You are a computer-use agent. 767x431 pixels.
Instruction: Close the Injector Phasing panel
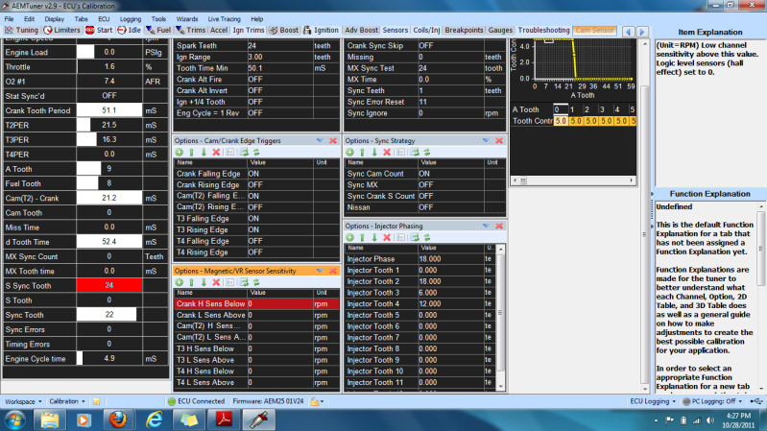click(x=499, y=226)
